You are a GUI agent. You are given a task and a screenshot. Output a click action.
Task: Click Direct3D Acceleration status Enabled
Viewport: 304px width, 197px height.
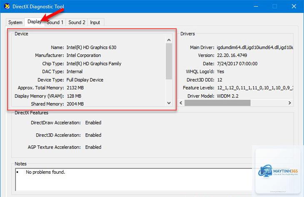93,135
